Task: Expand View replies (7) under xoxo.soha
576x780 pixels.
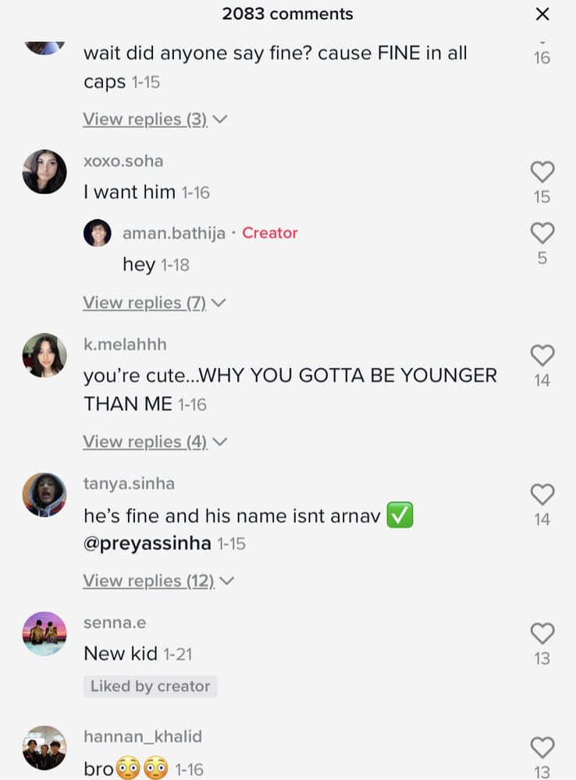Action: click(155, 303)
